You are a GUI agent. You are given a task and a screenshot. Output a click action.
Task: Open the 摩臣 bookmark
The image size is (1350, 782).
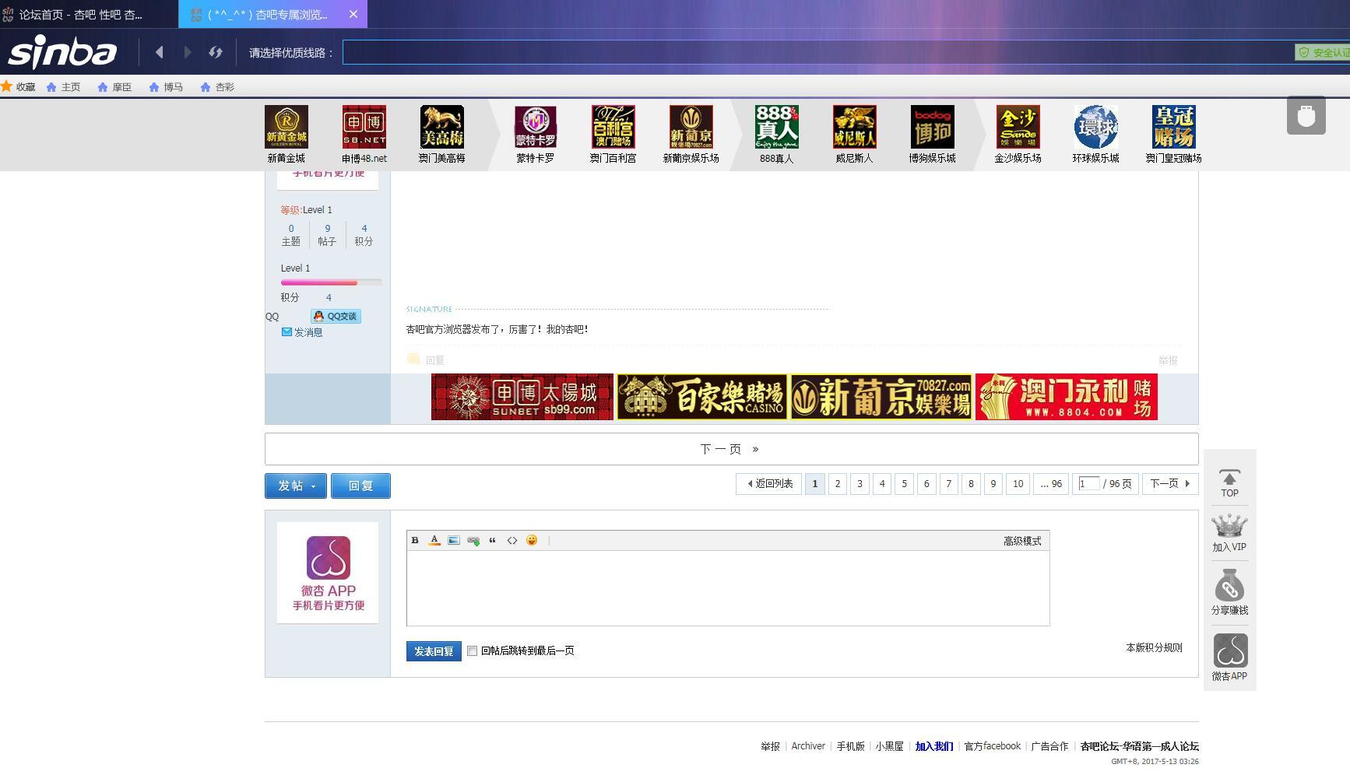(x=115, y=87)
